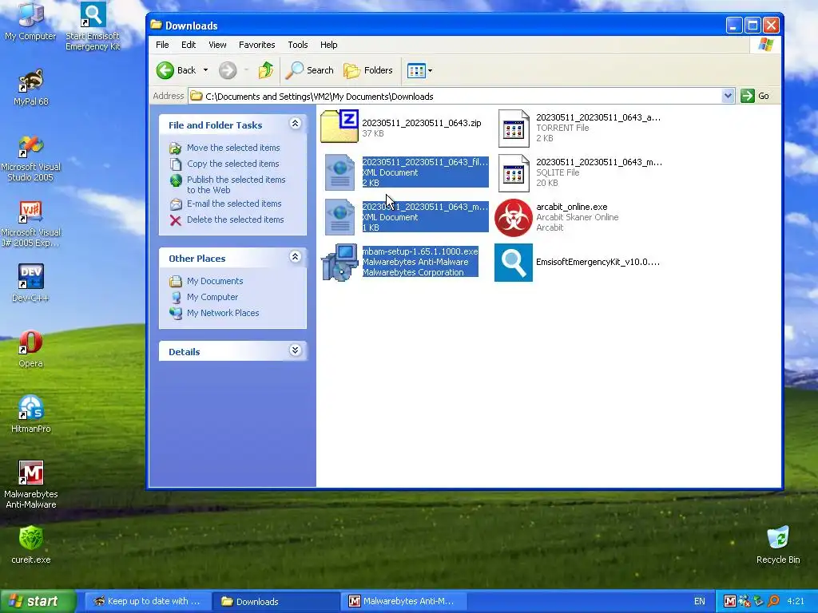Open the Windows start menu
818x613 pixels.
point(38,602)
